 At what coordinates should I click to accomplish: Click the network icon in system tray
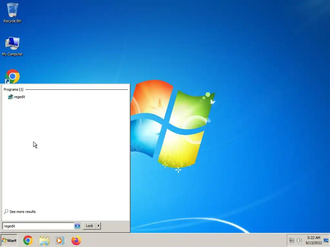[291, 240]
